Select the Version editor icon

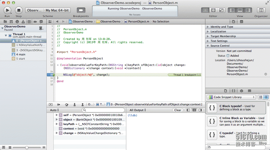221,10
